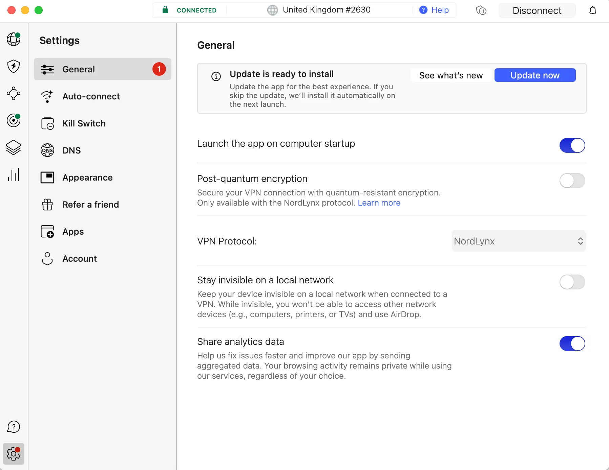Click the update info circle icon
The height and width of the screenshot is (470, 609).
point(216,76)
